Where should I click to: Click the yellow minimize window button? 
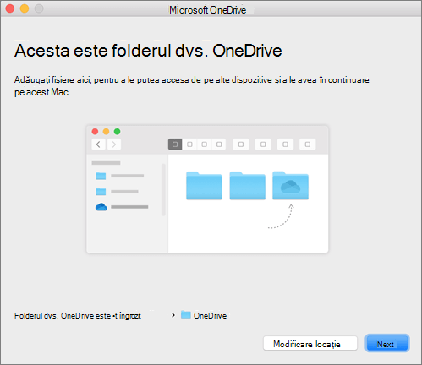[x=25, y=8]
